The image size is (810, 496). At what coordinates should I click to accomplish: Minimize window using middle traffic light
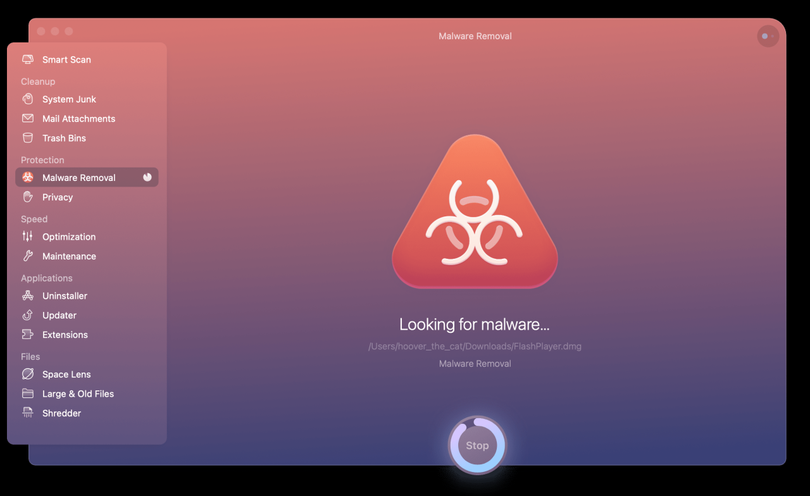point(55,31)
